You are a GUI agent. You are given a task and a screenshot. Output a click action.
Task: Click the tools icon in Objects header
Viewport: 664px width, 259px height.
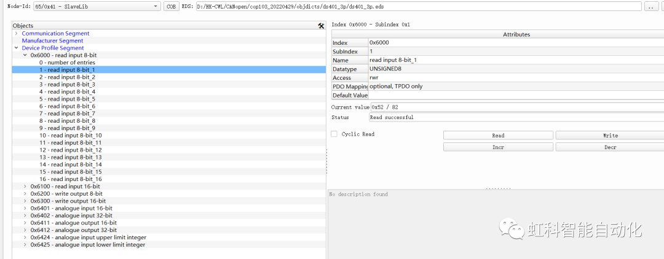(x=321, y=26)
